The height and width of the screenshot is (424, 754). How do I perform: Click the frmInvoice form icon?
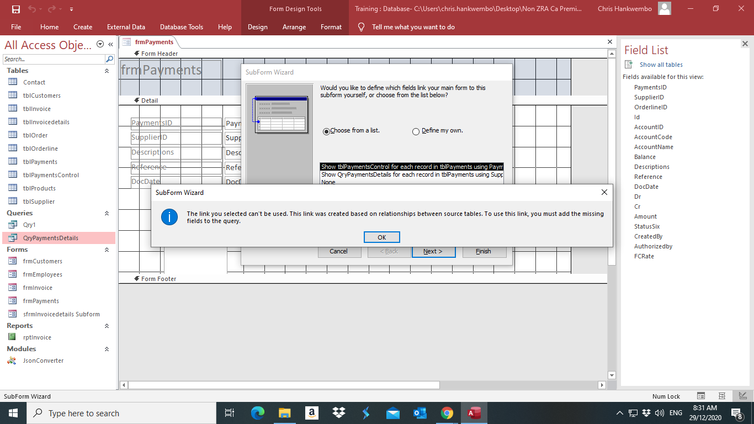13,288
